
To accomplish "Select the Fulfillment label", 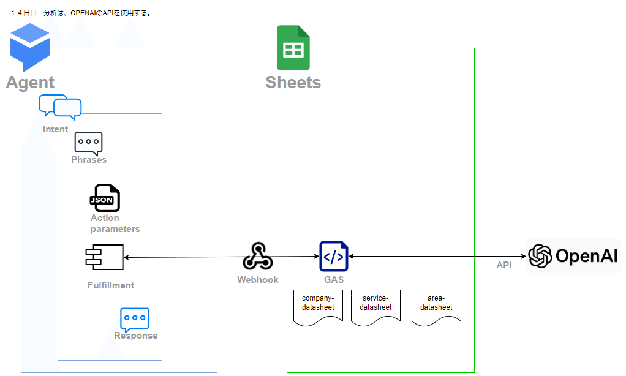I will (x=111, y=285).
